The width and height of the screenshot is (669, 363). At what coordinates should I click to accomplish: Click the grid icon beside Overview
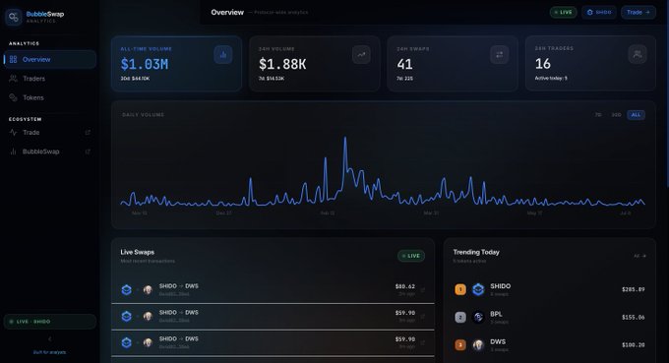pyautogui.click(x=13, y=59)
